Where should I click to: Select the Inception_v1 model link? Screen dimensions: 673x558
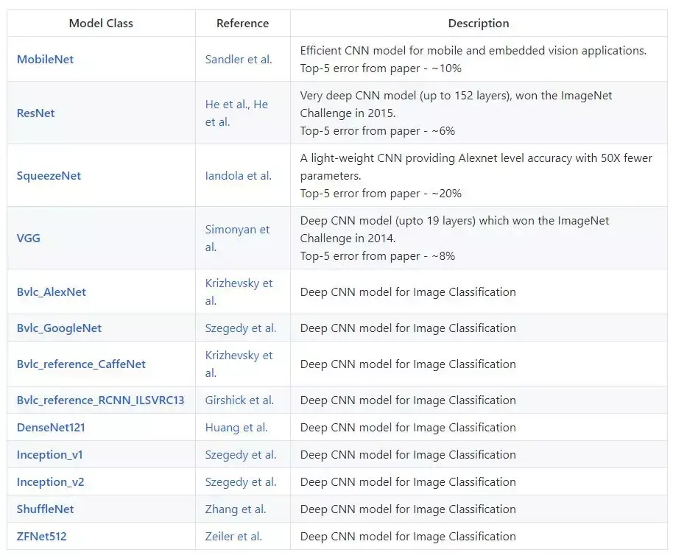coord(49,454)
